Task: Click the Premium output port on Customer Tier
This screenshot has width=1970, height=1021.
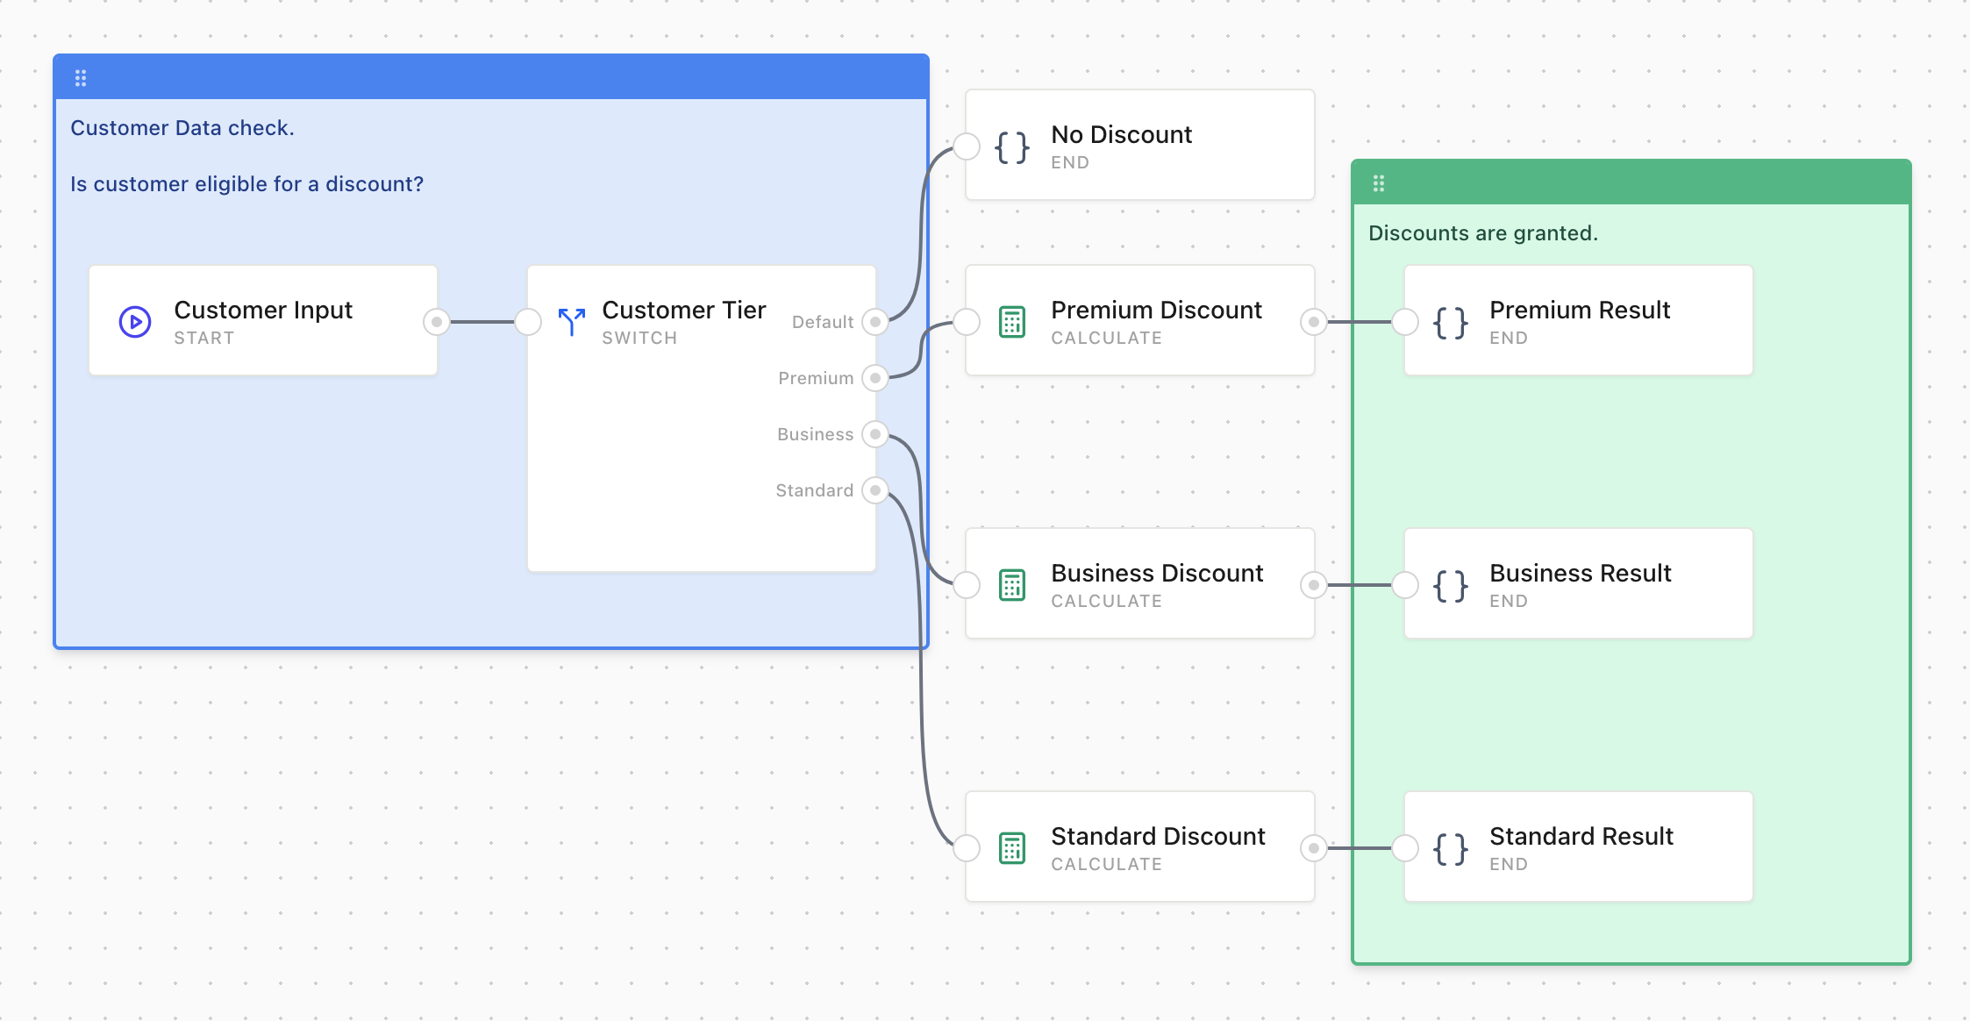Action: (874, 378)
